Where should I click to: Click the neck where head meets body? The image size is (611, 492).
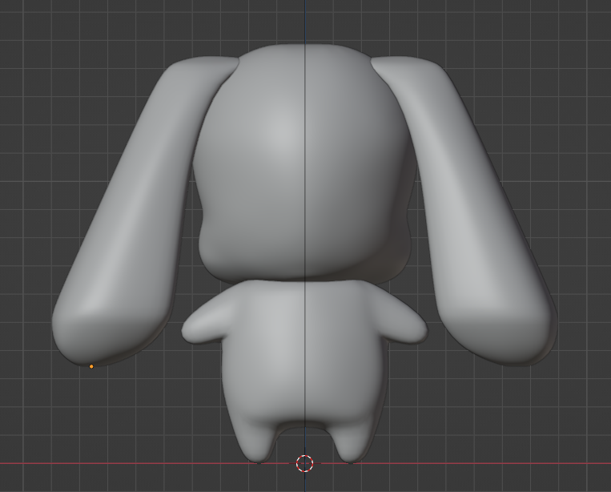pyautogui.click(x=304, y=280)
